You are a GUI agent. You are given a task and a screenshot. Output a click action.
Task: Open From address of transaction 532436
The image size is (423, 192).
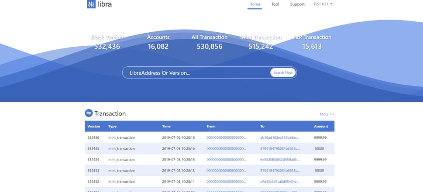[226, 137]
